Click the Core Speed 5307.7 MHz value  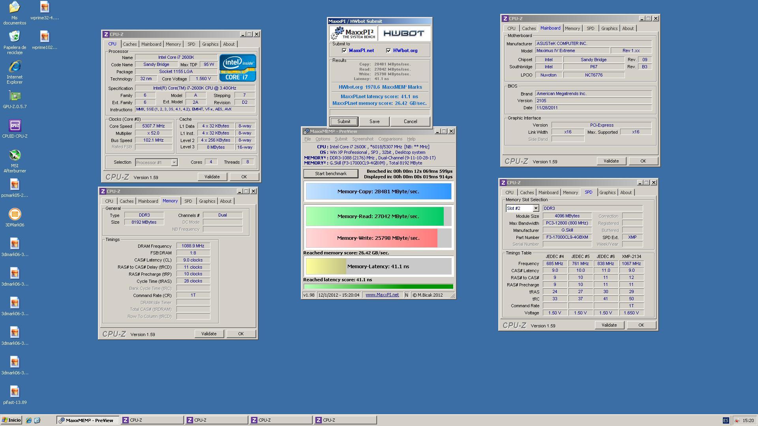coord(154,126)
